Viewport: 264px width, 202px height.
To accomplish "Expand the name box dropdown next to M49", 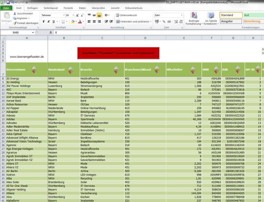I will (x=33, y=33).
